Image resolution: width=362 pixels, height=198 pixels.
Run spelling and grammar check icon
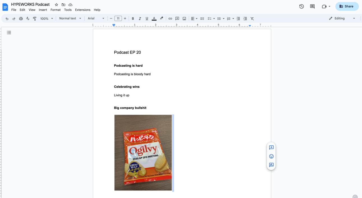(28, 18)
